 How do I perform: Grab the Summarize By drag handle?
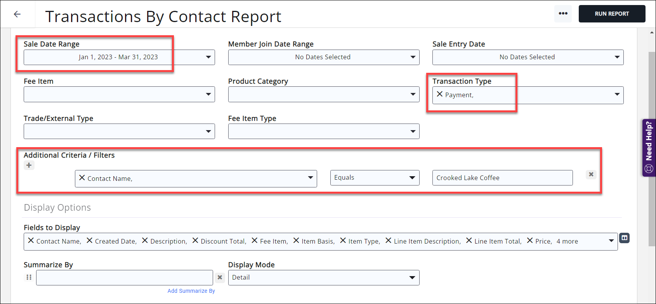click(x=29, y=277)
